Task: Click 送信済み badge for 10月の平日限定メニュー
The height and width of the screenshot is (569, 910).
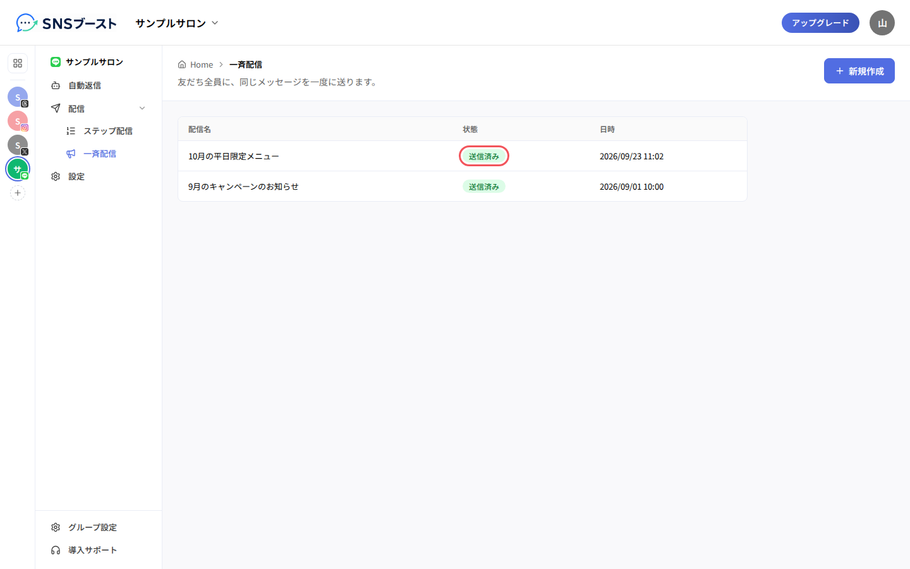Action: 484,156
